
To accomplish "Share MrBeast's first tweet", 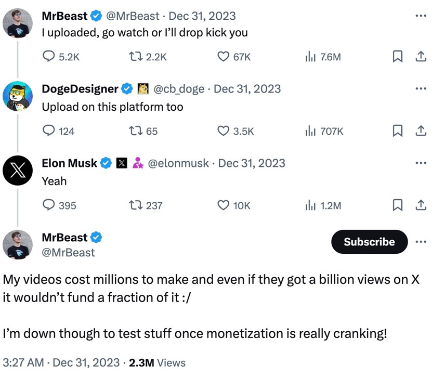I will [420, 57].
